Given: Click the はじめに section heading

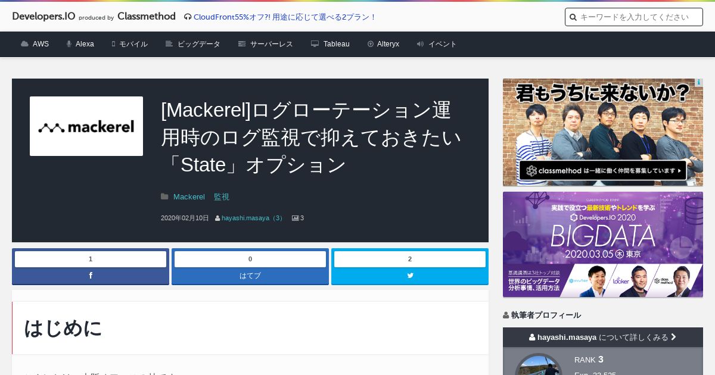Looking at the screenshot, I should tap(63, 328).
